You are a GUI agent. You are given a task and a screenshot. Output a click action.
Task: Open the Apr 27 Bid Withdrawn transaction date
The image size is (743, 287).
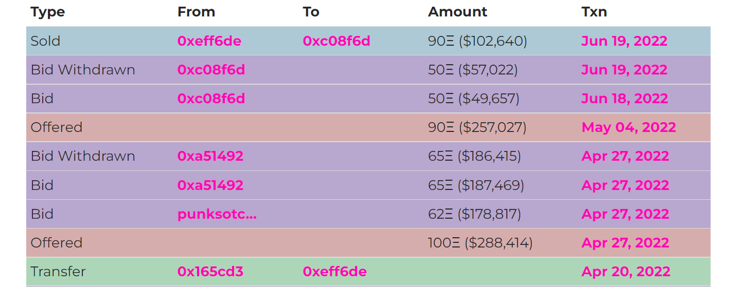(x=625, y=156)
